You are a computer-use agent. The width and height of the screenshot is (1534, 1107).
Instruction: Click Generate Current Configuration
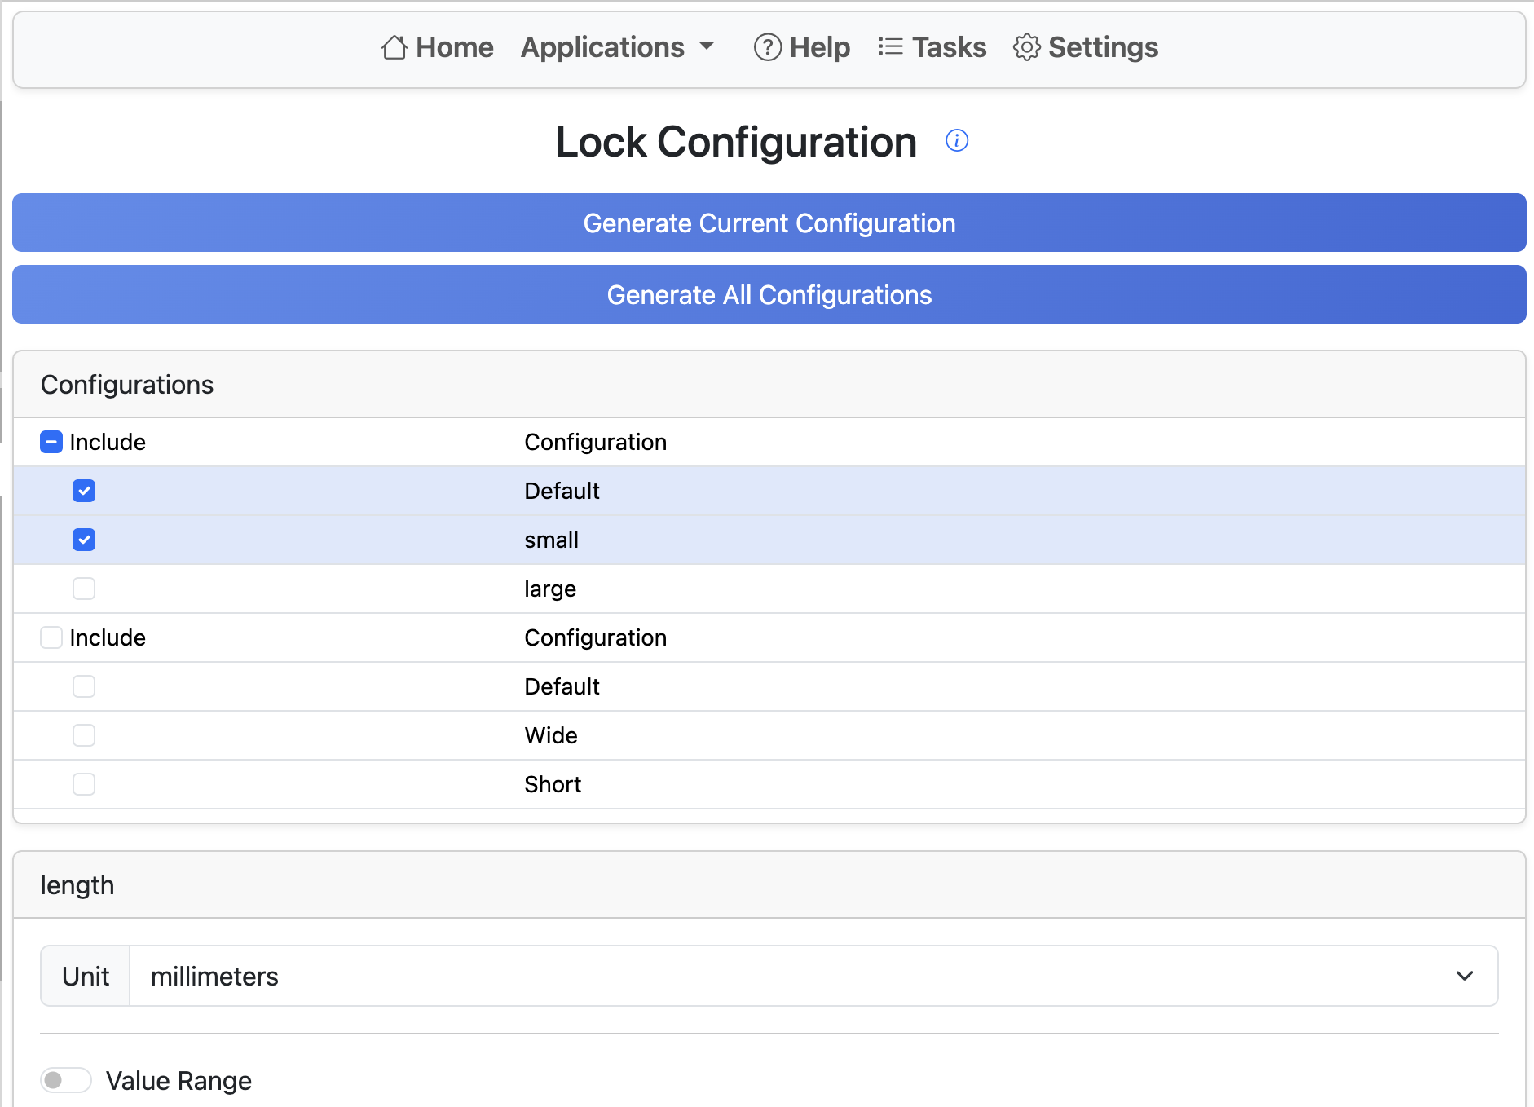coord(769,223)
